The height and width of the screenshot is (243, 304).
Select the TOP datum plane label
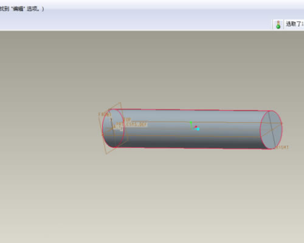128,120
